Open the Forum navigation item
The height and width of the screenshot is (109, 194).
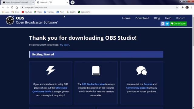tap(181, 18)
